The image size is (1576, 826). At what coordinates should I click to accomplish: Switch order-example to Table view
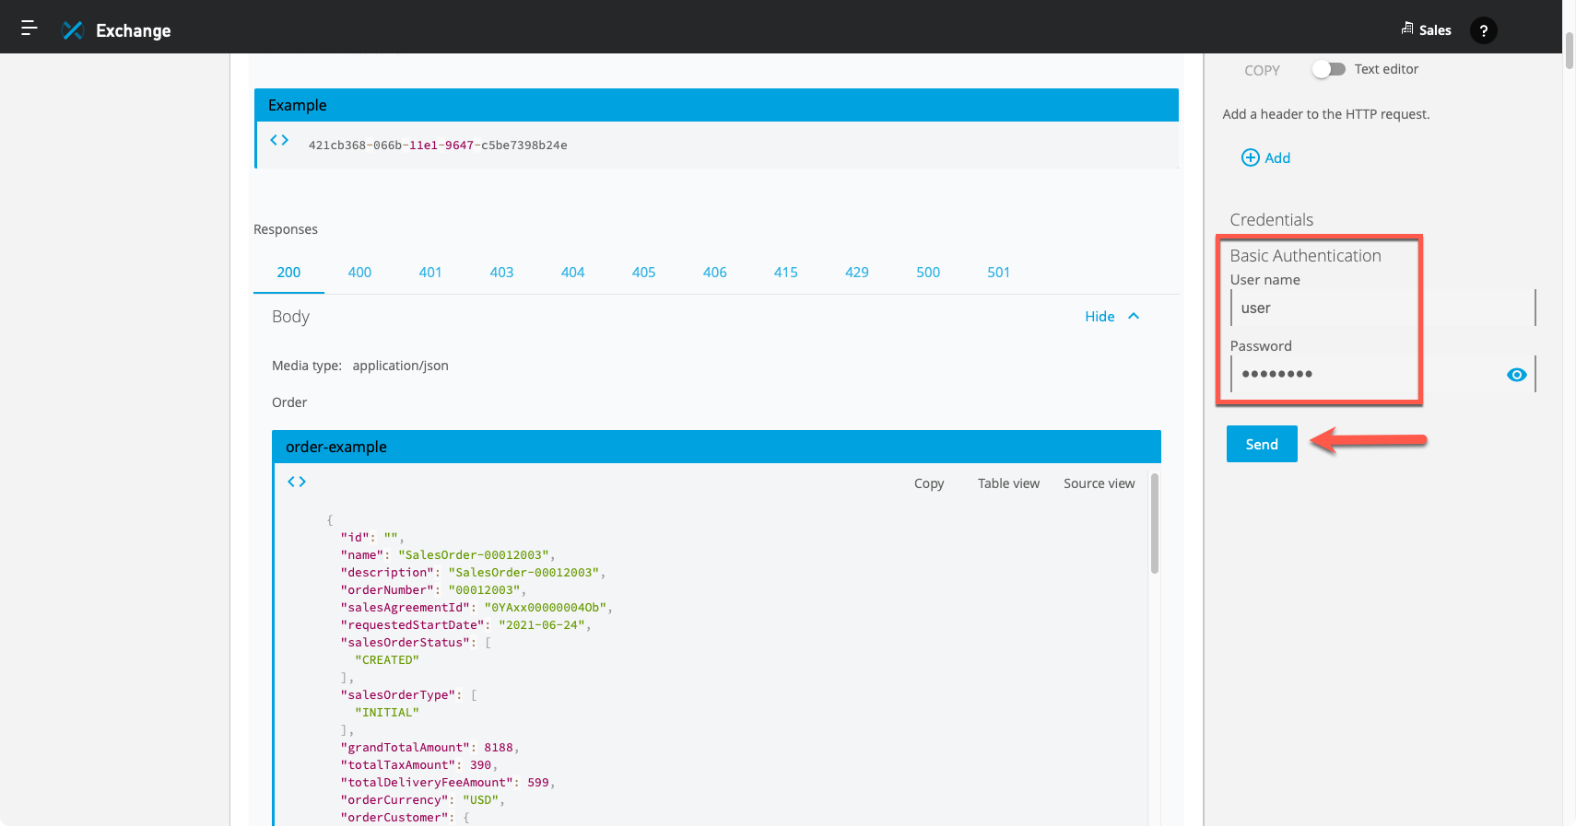1008,483
